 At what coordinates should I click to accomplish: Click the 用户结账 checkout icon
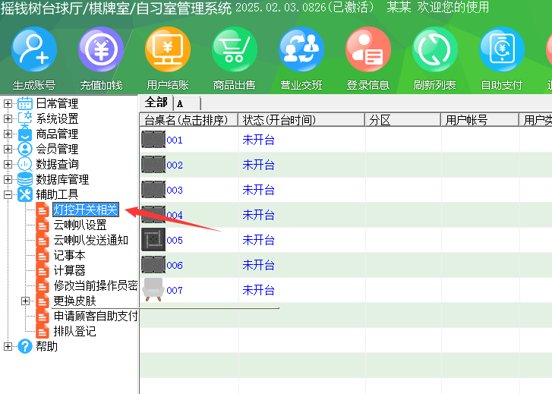(x=168, y=50)
